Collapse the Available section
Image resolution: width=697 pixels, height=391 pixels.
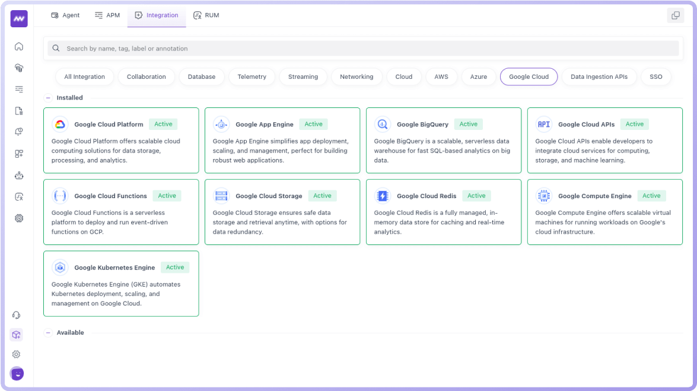[48, 332]
